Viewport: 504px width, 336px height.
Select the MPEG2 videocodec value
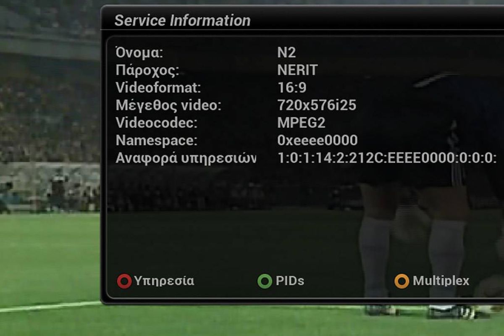pyautogui.click(x=301, y=123)
